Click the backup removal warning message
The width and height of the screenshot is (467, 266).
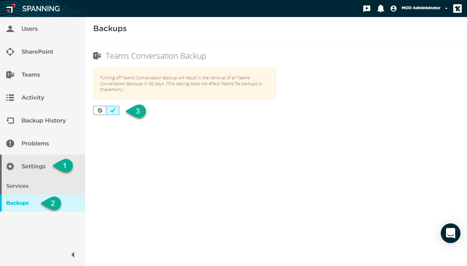click(185, 84)
